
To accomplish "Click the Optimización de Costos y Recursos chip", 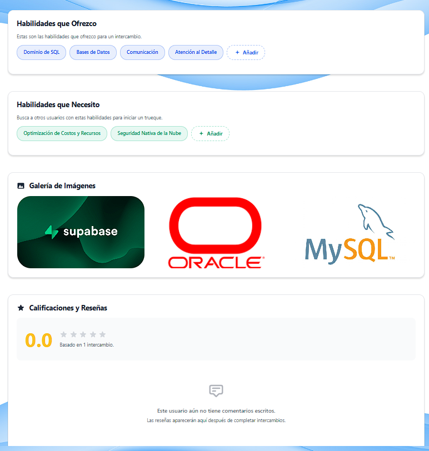I will coord(62,133).
